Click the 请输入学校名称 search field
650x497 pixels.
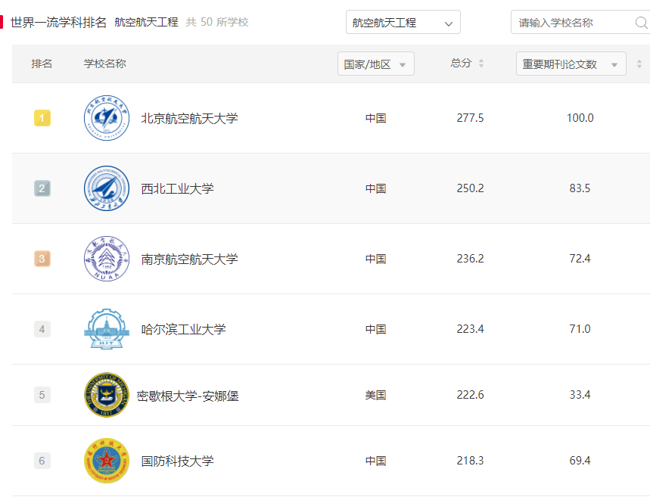click(x=580, y=22)
